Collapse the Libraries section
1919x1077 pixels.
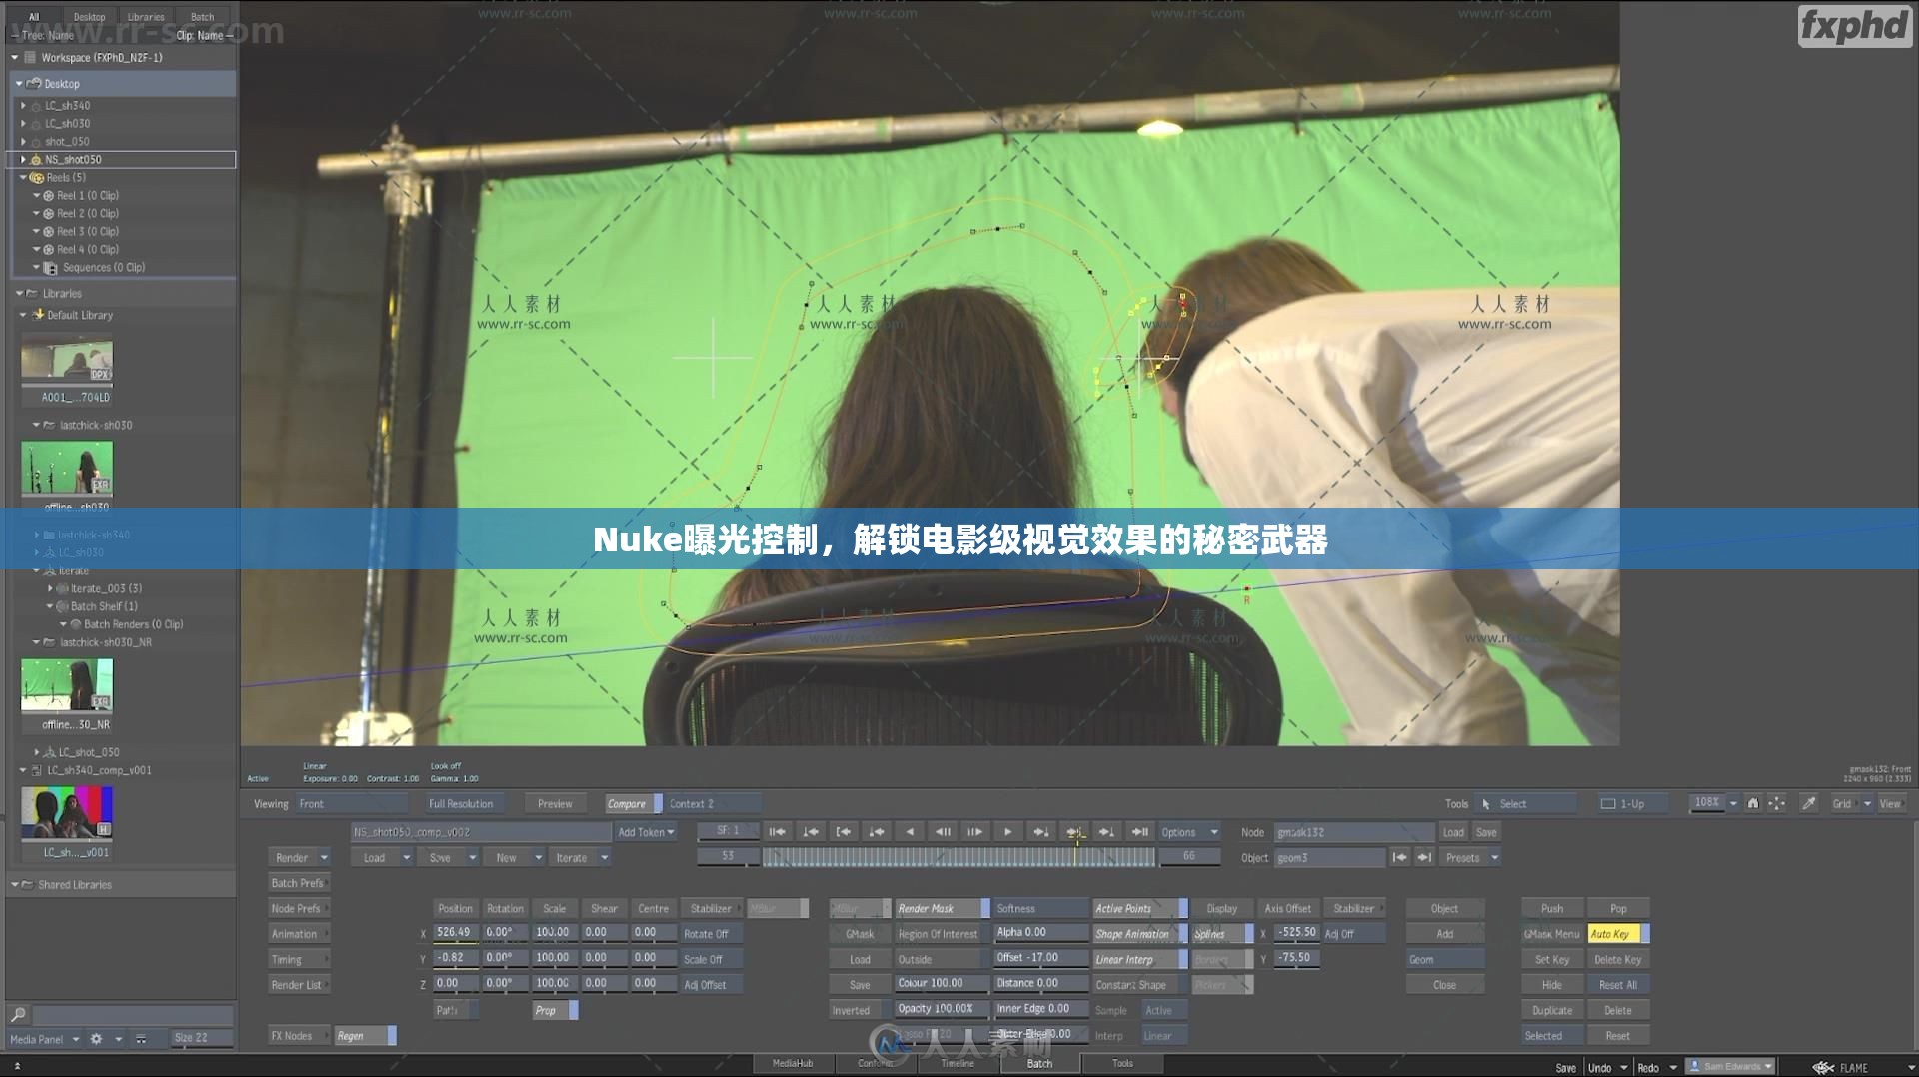tap(19, 293)
